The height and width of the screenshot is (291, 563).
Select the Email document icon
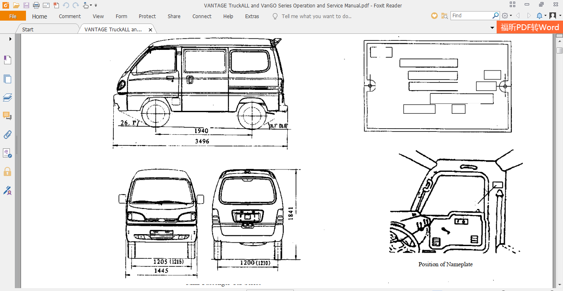coord(46,5)
